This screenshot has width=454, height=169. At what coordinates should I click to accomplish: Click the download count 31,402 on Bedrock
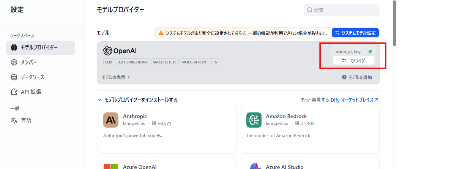pyautogui.click(x=307, y=123)
